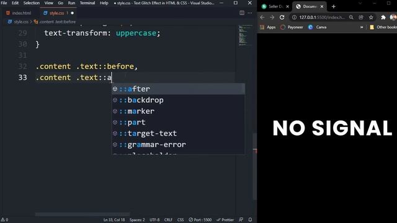Click the unsaved dot on style.css tab
The width and height of the screenshot is (397, 223).
pyautogui.click(x=72, y=13)
